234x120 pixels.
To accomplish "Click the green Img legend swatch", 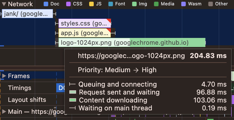I will (134, 4).
